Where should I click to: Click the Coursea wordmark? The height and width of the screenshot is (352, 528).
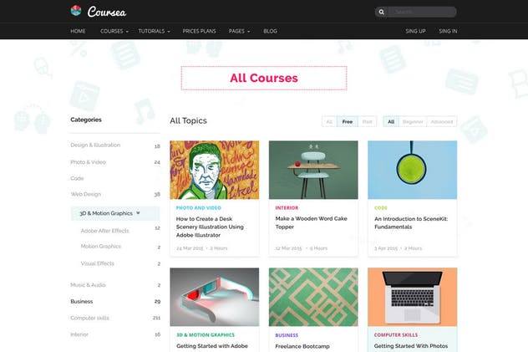click(106, 12)
